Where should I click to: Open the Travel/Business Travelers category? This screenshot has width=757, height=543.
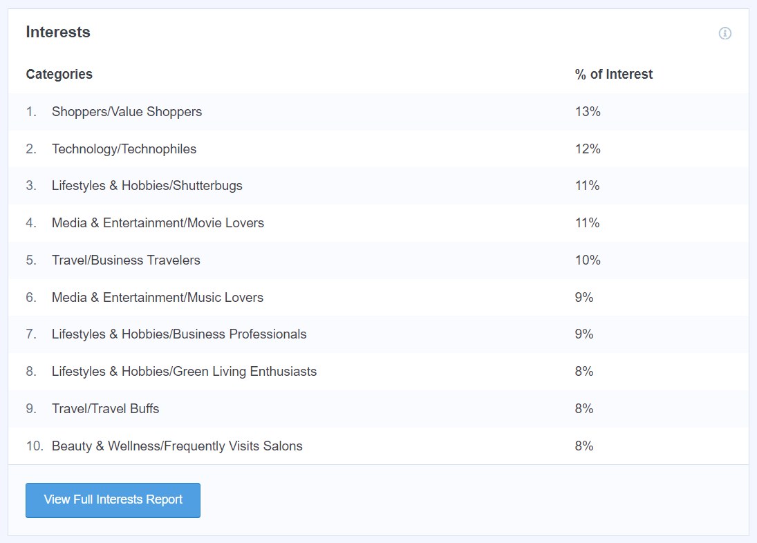point(126,260)
